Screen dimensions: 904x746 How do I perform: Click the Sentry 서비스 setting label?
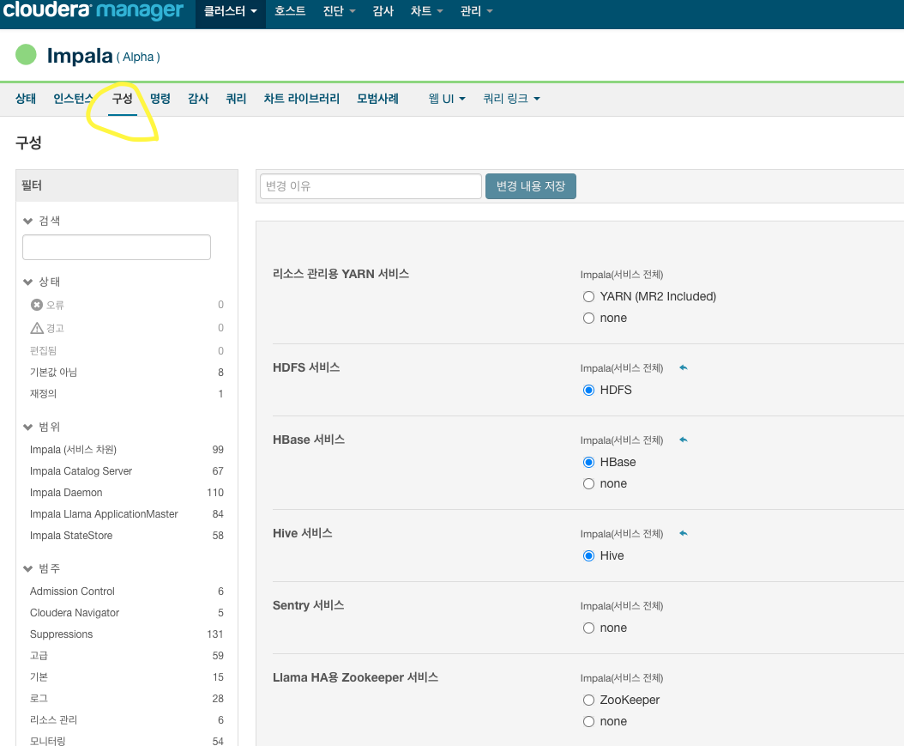pyautogui.click(x=309, y=605)
